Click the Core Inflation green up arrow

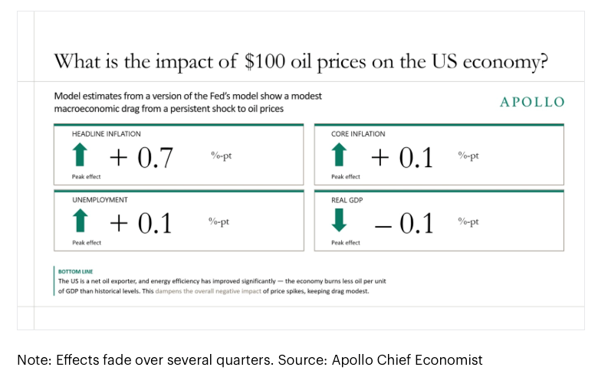339,154
